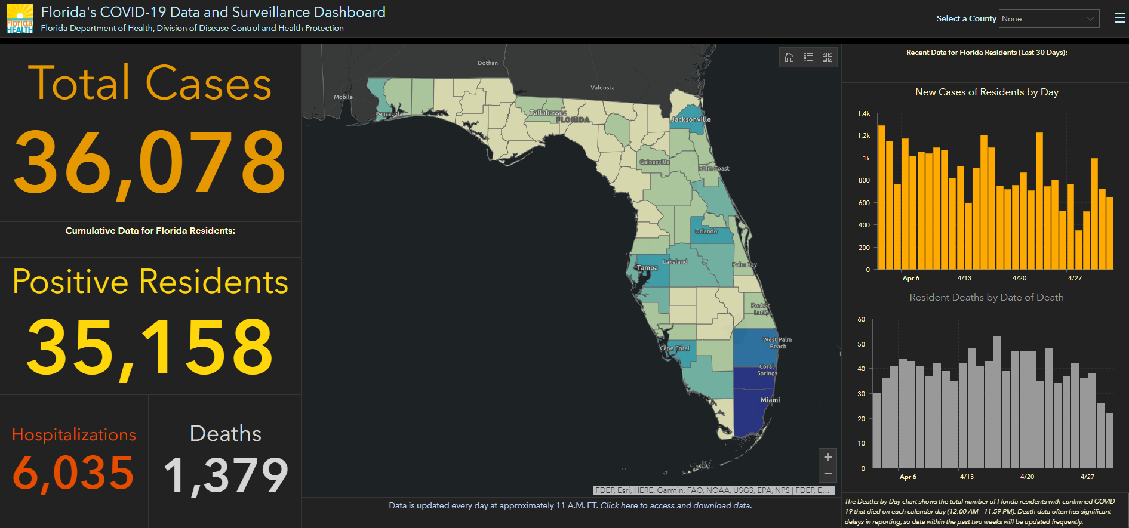Click 'Cumulative Data for Florida Residents:' heading
Image resolution: width=1129 pixels, height=528 pixels.
pos(150,230)
